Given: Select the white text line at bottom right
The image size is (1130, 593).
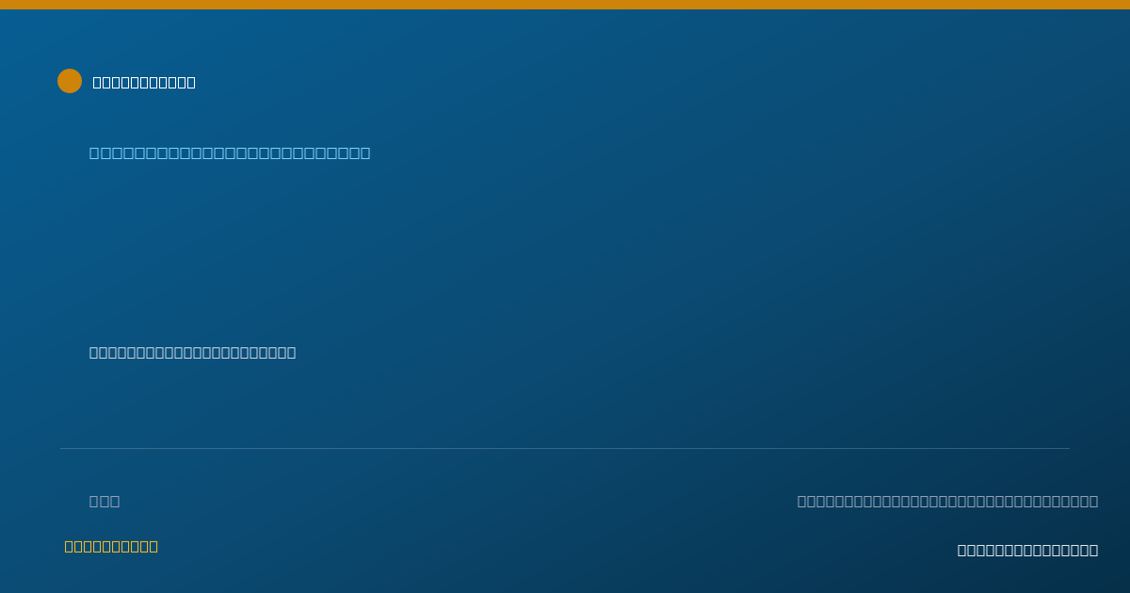Looking at the screenshot, I should 1027,550.
